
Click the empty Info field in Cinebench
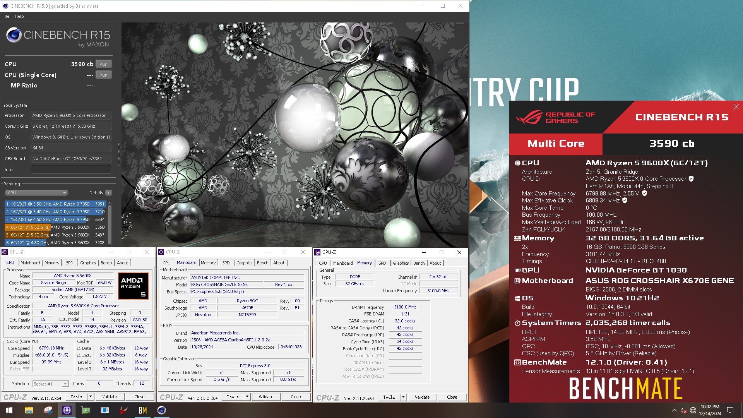click(x=71, y=170)
